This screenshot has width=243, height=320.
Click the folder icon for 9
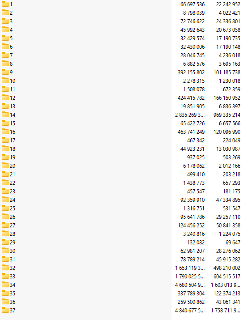point(5,72)
